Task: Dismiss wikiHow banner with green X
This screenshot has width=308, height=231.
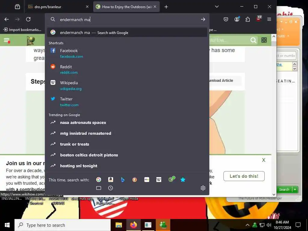Action: 263,160
